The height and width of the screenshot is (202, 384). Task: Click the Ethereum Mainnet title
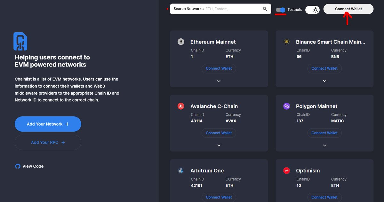tap(213, 42)
